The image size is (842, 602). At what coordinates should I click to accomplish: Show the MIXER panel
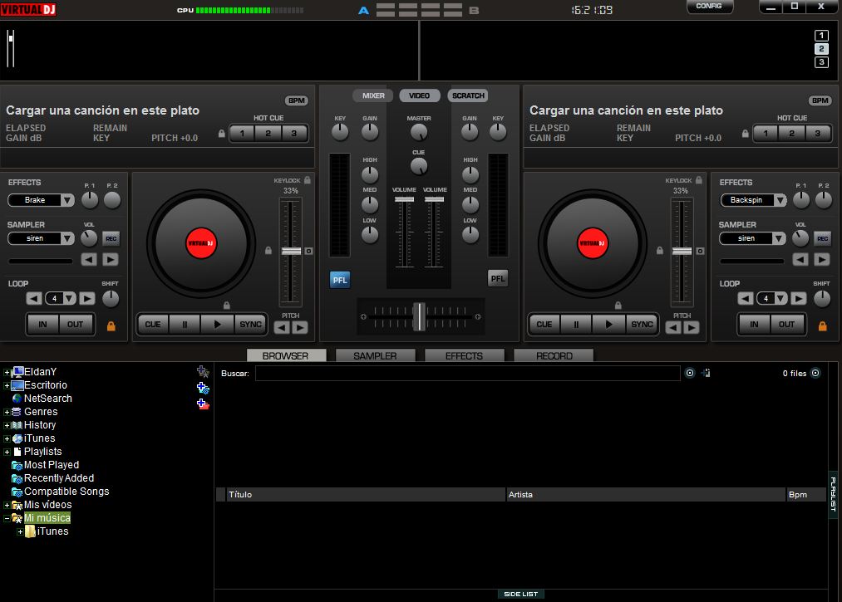pyautogui.click(x=373, y=95)
